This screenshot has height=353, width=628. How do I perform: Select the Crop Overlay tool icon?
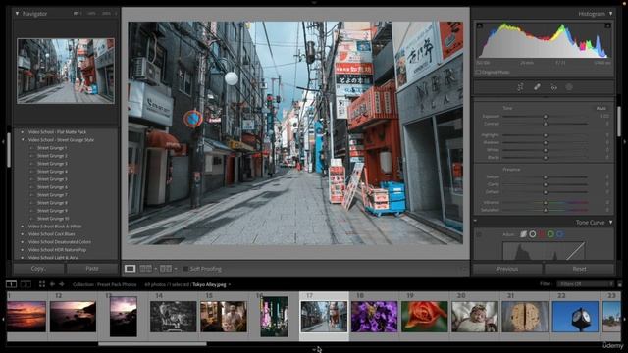pos(520,87)
